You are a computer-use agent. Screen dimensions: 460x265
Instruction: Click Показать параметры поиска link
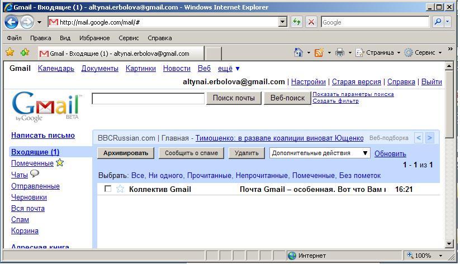[353, 94]
